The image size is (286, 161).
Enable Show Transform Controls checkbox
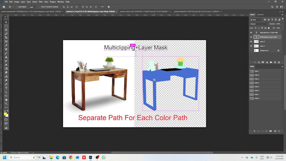(40, 7)
